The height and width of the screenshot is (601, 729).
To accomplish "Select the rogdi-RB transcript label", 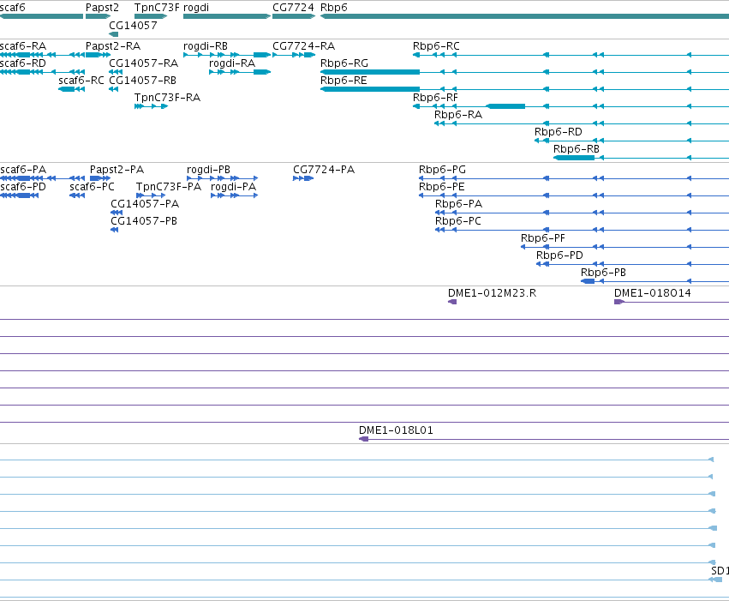I will point(206,46).
